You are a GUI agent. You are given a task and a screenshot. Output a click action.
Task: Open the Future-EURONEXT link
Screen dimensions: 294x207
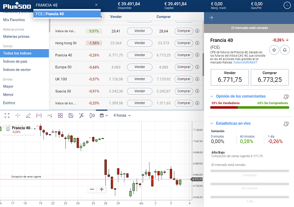click(245, 63)
